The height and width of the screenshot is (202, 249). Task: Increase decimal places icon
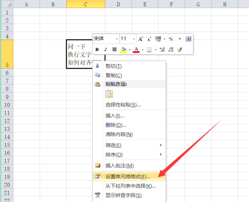[x=162, y=49]
